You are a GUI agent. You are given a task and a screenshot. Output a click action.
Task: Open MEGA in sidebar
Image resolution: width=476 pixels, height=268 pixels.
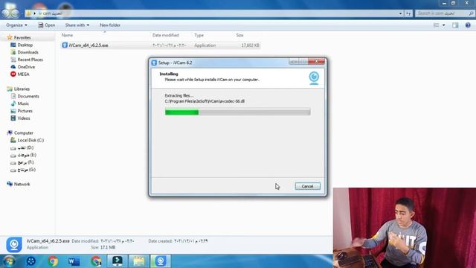[23, 74]
